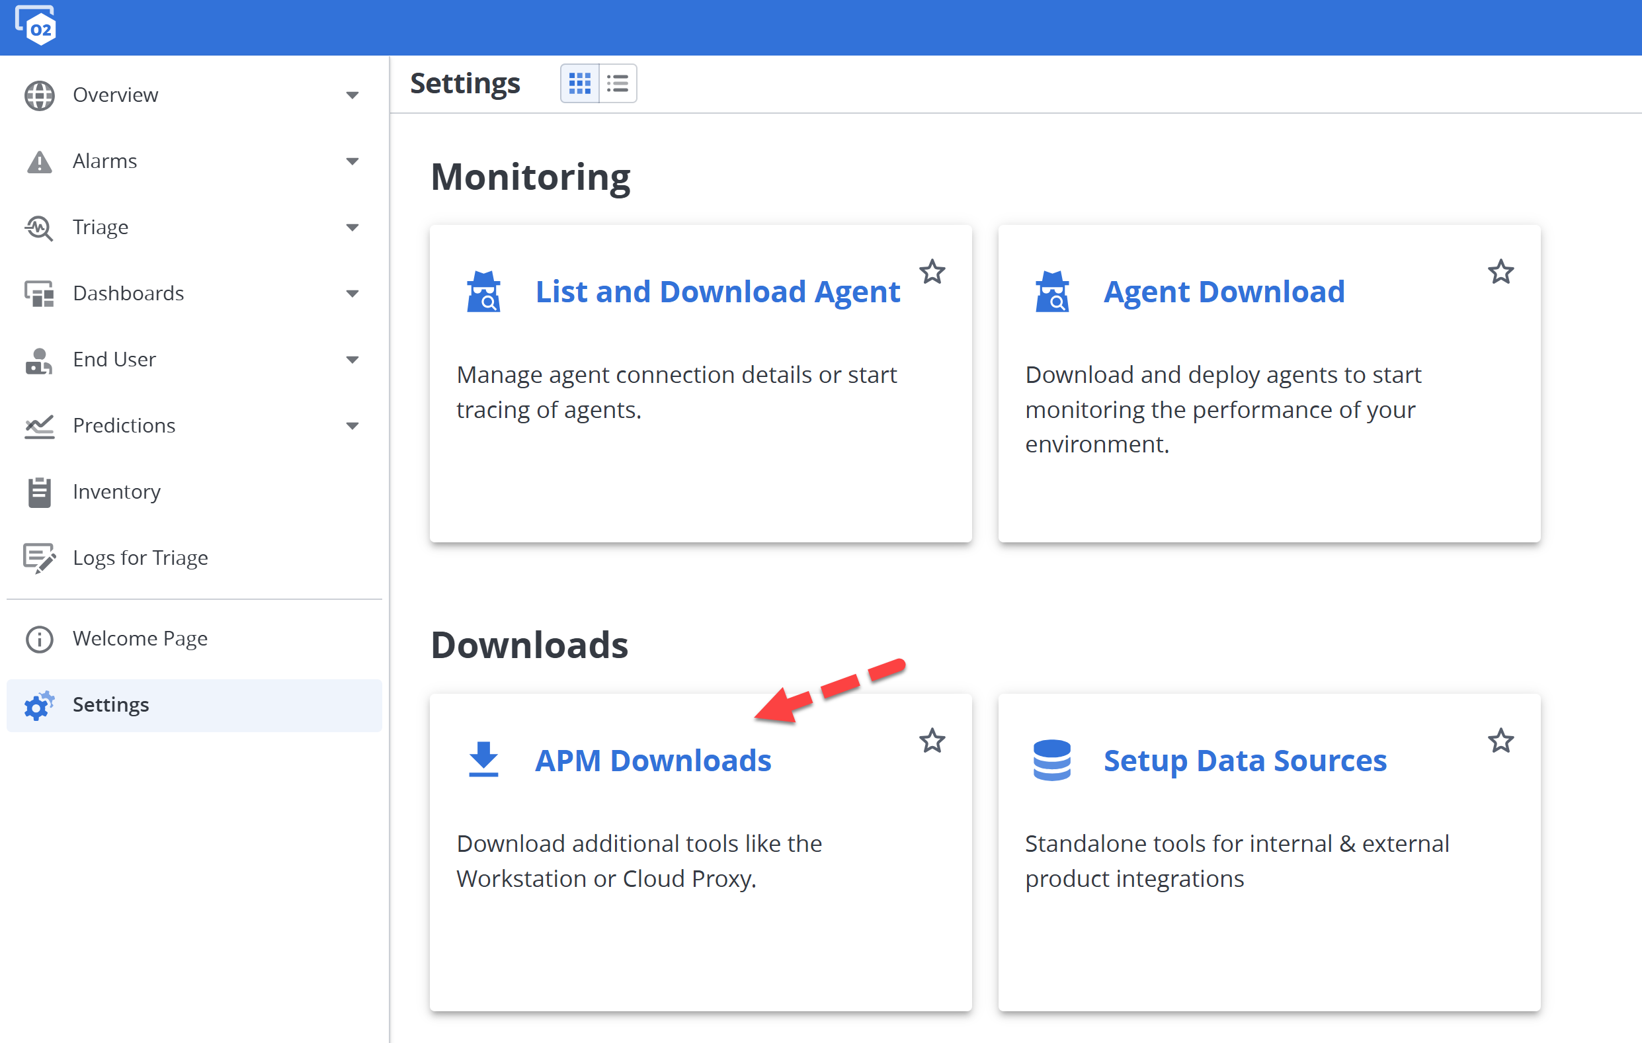Open the Setup Data Sources link
1642x1043 pixels.
click(1245, 761)
